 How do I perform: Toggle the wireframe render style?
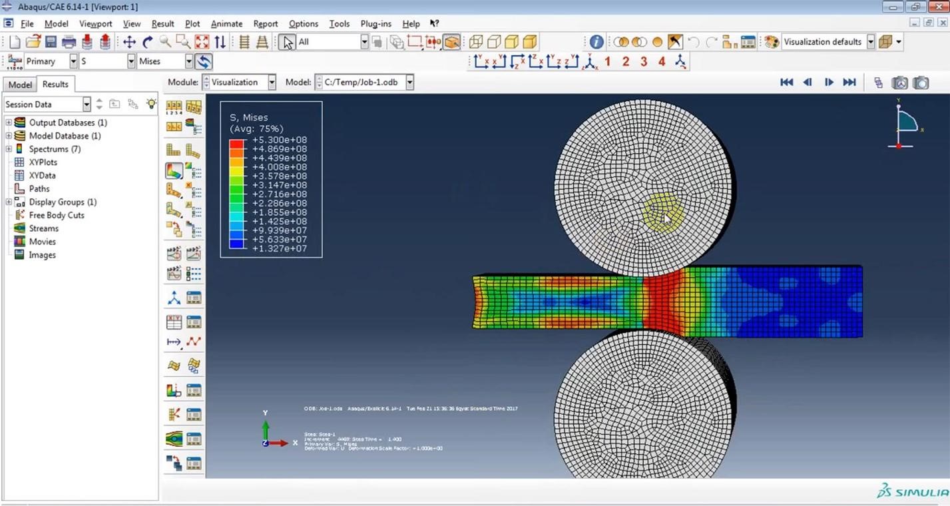point(476,42)
